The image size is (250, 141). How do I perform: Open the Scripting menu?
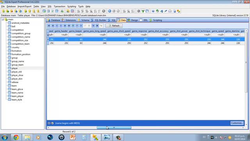tap(71, 6)
